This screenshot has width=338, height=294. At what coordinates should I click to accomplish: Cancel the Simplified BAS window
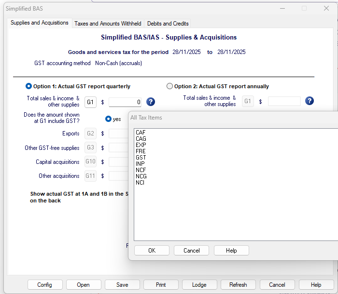[277, 285]
